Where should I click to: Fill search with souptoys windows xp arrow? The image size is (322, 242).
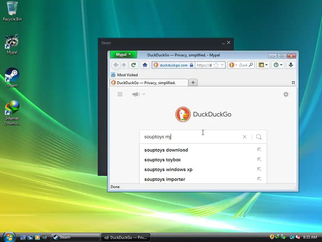[x=259, y=169]
